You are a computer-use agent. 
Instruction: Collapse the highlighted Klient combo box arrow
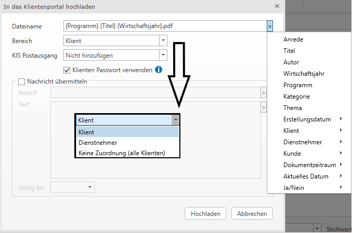pyautogui.click(x=176, y=120)
